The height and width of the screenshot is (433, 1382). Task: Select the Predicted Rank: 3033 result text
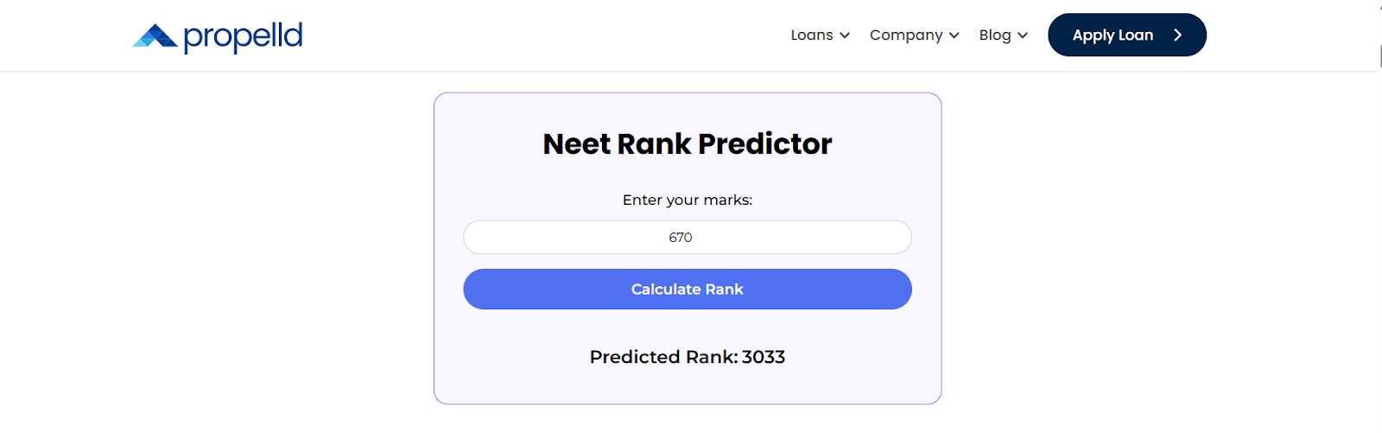tap(688, 357)
